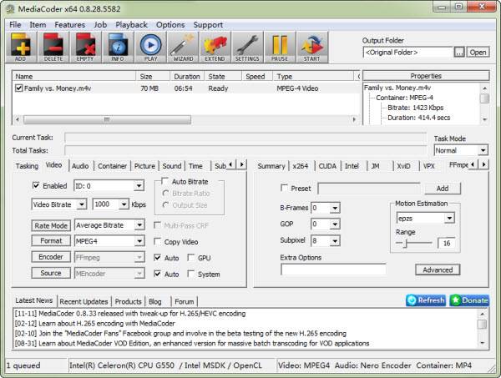This screenshot has height=378, width=501.
Task: Launch the WIZARD toolbar icon
Action: [183, 47]
